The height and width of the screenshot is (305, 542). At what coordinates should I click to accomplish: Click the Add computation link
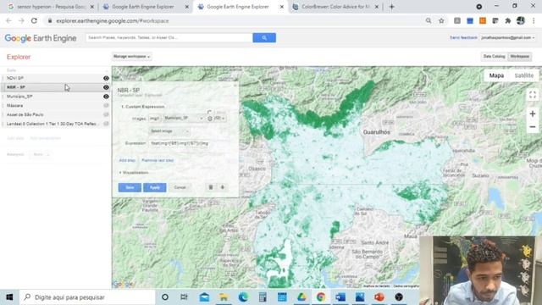(x=45, y=138)
